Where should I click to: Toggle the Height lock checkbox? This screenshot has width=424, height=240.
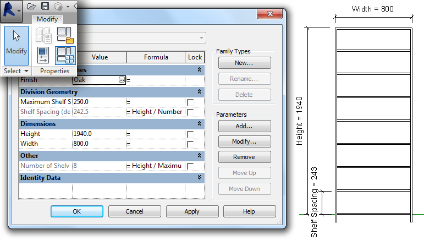[x=190, y=134]
